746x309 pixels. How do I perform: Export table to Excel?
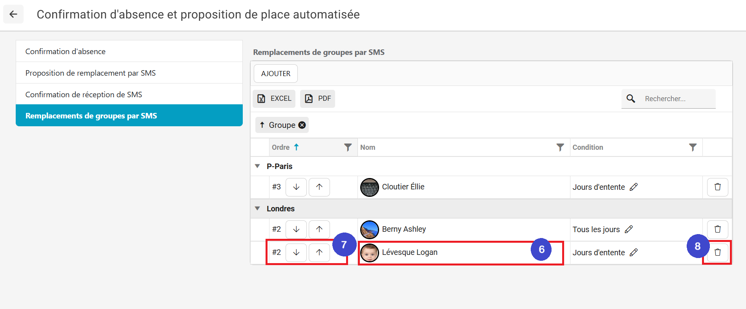(x=274, y=98)
